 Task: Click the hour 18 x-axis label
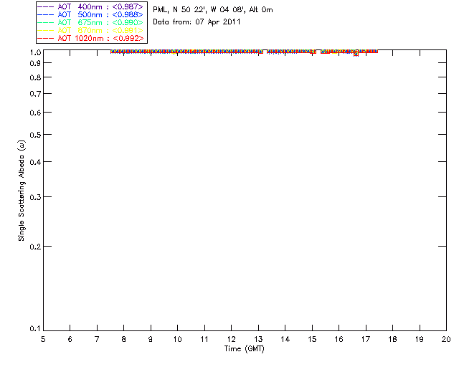point(392,339)
